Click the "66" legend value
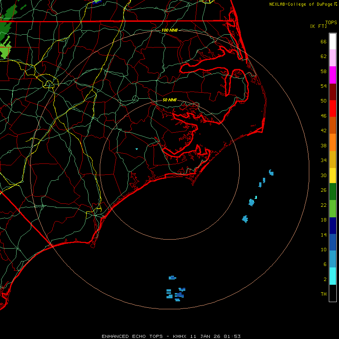Screen dimensions: 339x339 coord(324,41)
